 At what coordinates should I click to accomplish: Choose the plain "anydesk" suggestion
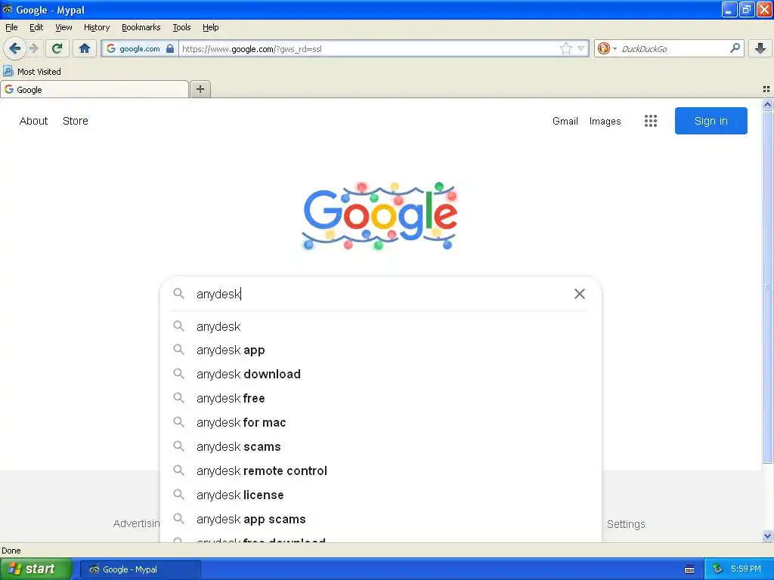pos(380,326)
